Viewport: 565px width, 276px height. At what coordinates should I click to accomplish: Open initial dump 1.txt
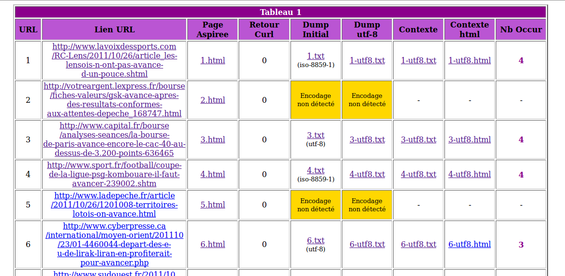(316, 56)
